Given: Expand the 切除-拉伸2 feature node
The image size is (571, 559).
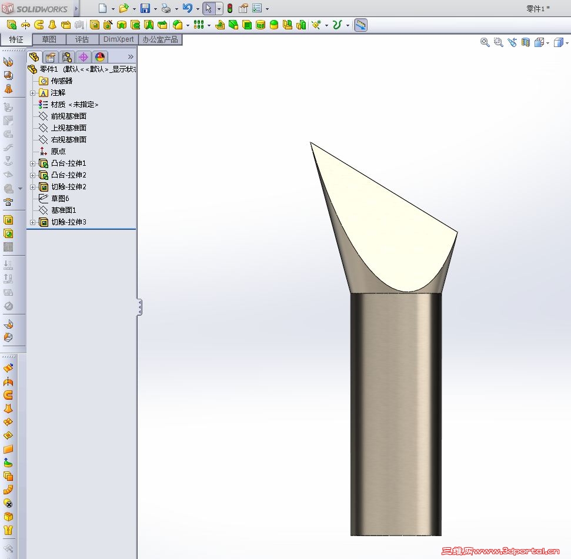Looking at the screenshot, I should 32,187.
